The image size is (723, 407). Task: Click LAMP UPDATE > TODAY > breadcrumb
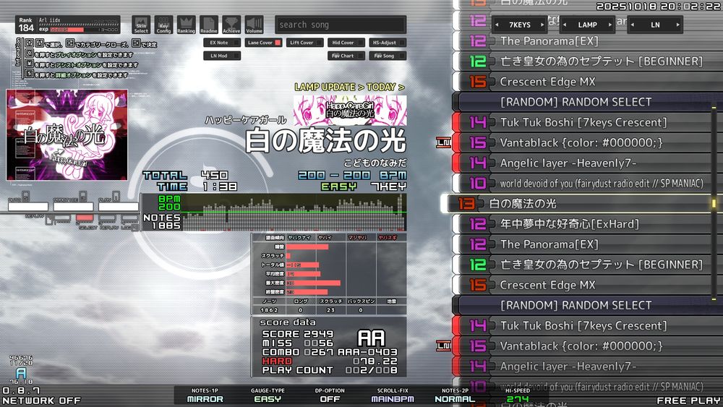(x=349, y=87)
